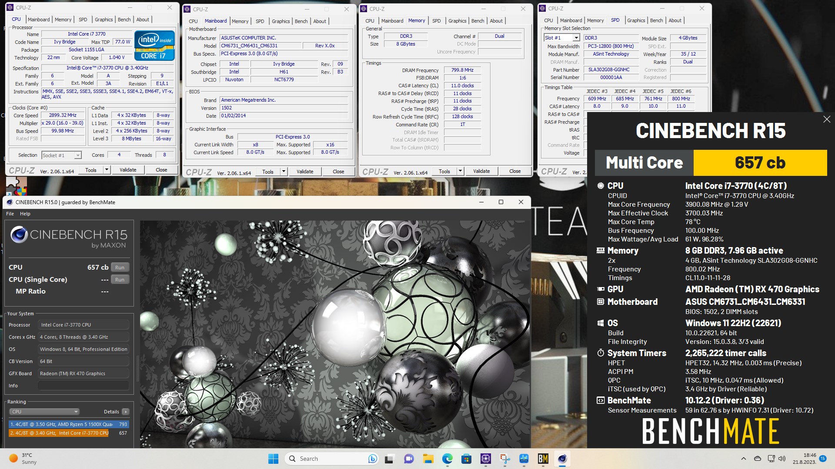Open File Explorer from the taskbar
The image size is (835, 469).
pyautogui.click(x=428, y=459)
